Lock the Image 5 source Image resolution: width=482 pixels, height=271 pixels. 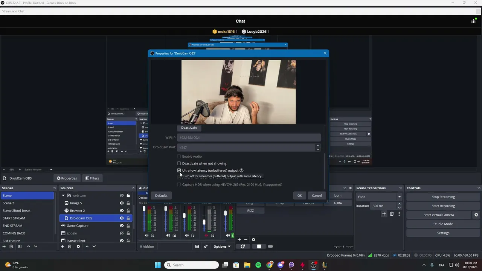[128, 203]
